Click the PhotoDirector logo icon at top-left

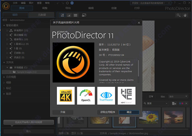pyautogui.click(x=6, y=6)
